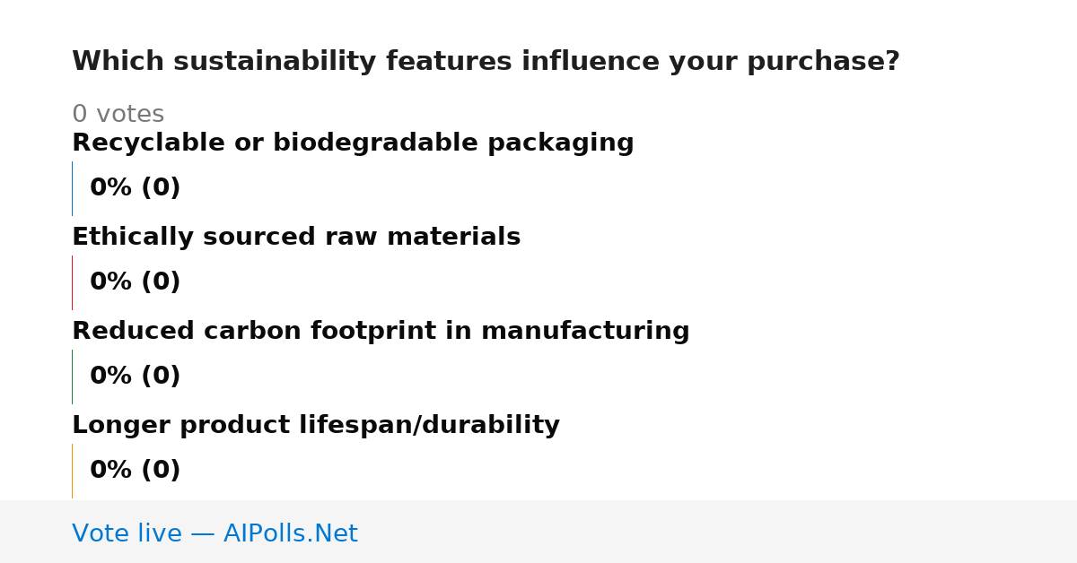Click the poll question title text
Viewport: 1077px width, 563px height.
(x=486, y=62)
